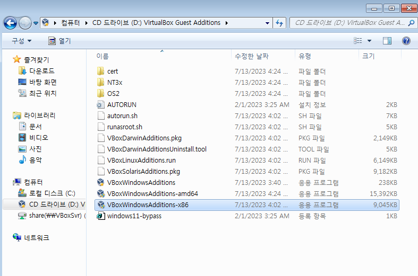Screen dimensions: 418x276
Task: Open address bar history dropdown
Action: pos(267,23)
